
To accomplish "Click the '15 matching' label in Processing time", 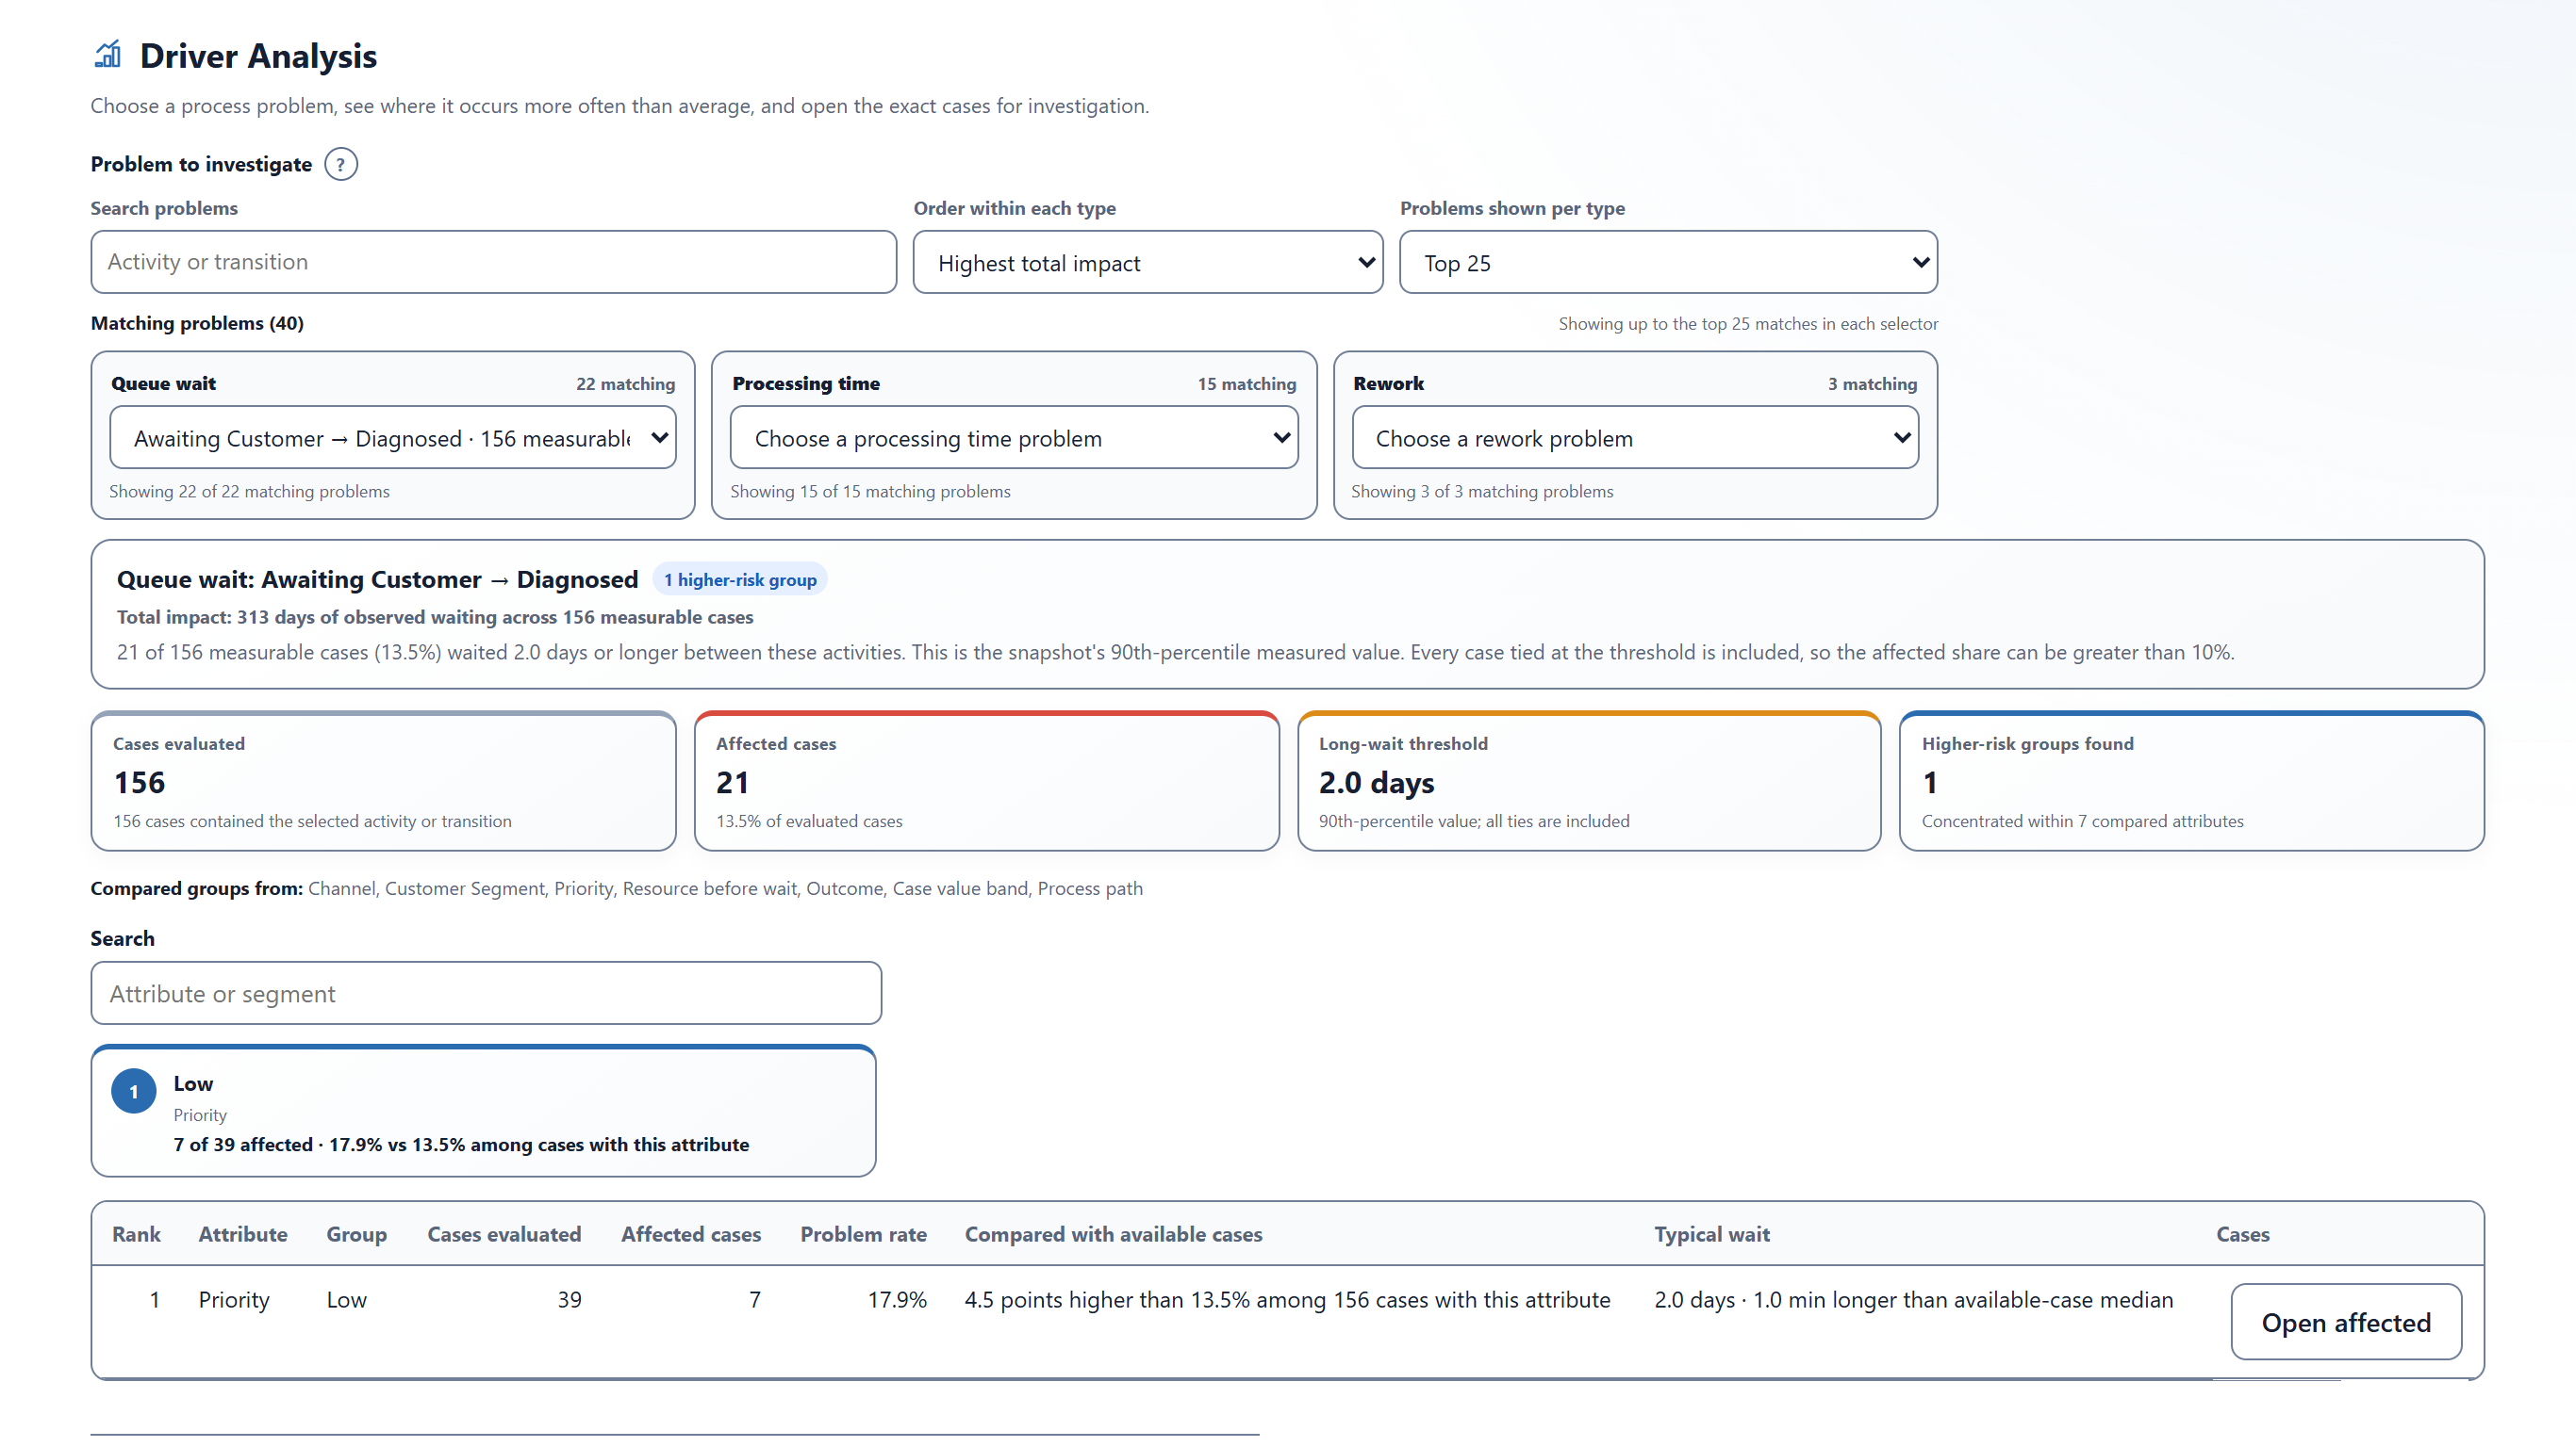I will [x=1246, y=383].
